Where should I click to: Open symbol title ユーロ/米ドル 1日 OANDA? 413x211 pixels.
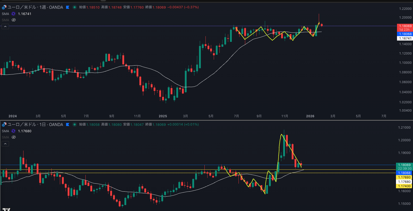pos(35,124)
